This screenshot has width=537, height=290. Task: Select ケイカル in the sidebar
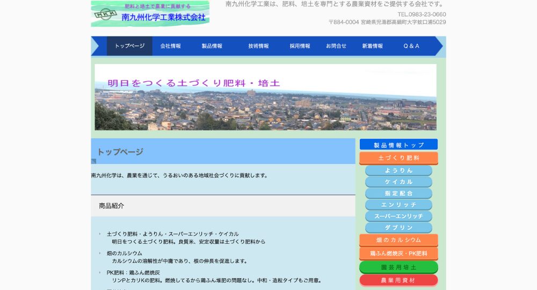coord(398,182)
